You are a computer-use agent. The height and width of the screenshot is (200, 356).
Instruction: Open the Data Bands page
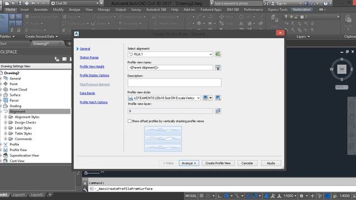pyautogui.click(x=87, y=93)
